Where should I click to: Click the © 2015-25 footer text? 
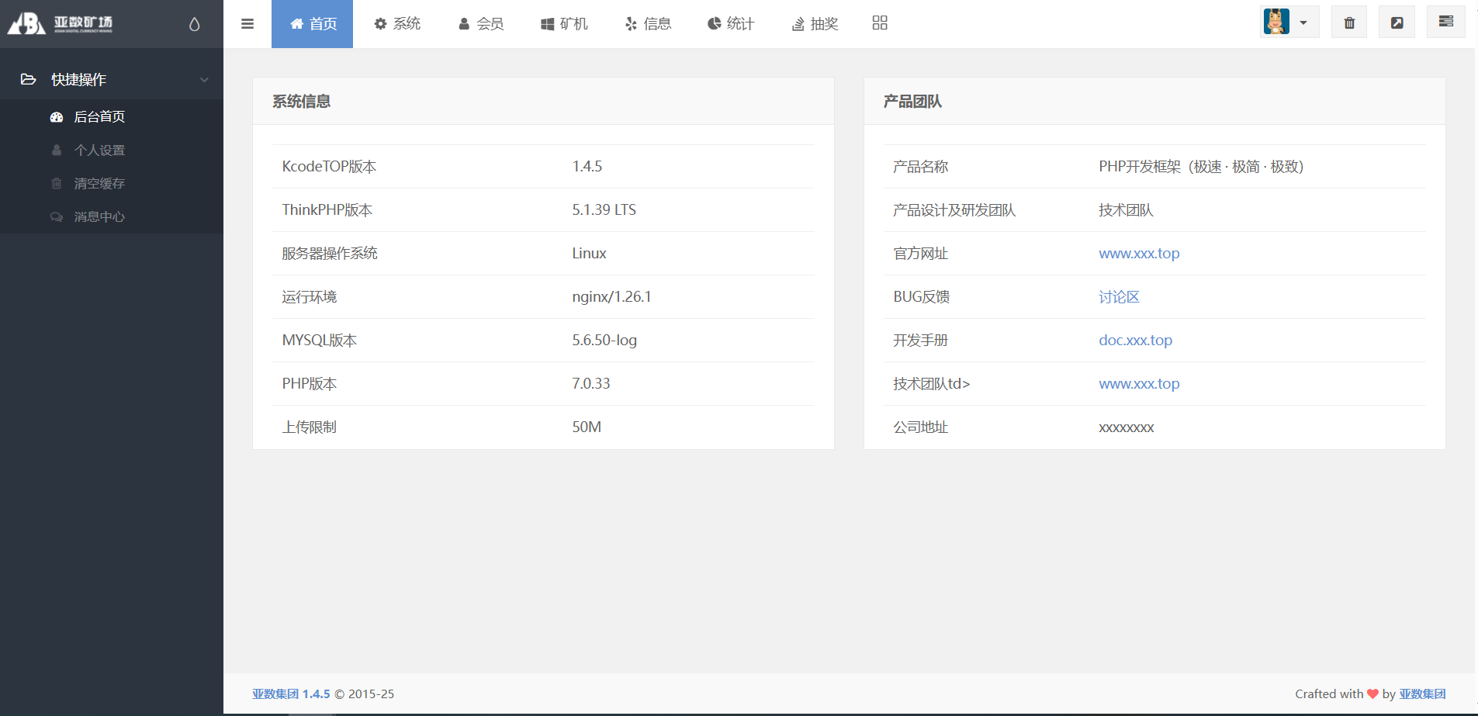[x=364, y=694]
